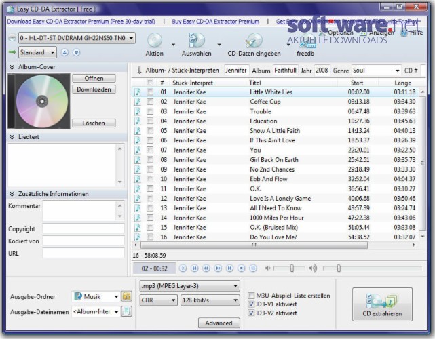
Task: Sort the track list by the Start column
Action: [x=358, y=83]
